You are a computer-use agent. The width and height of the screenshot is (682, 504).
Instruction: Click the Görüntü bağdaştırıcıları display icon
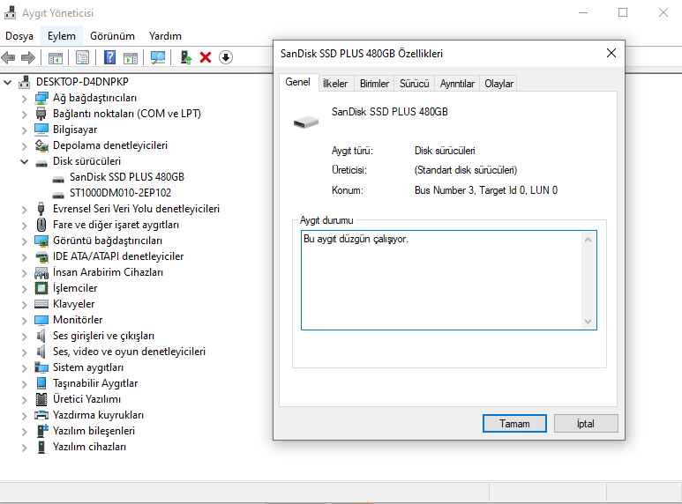pyautogui.click(x=41, y=241)
